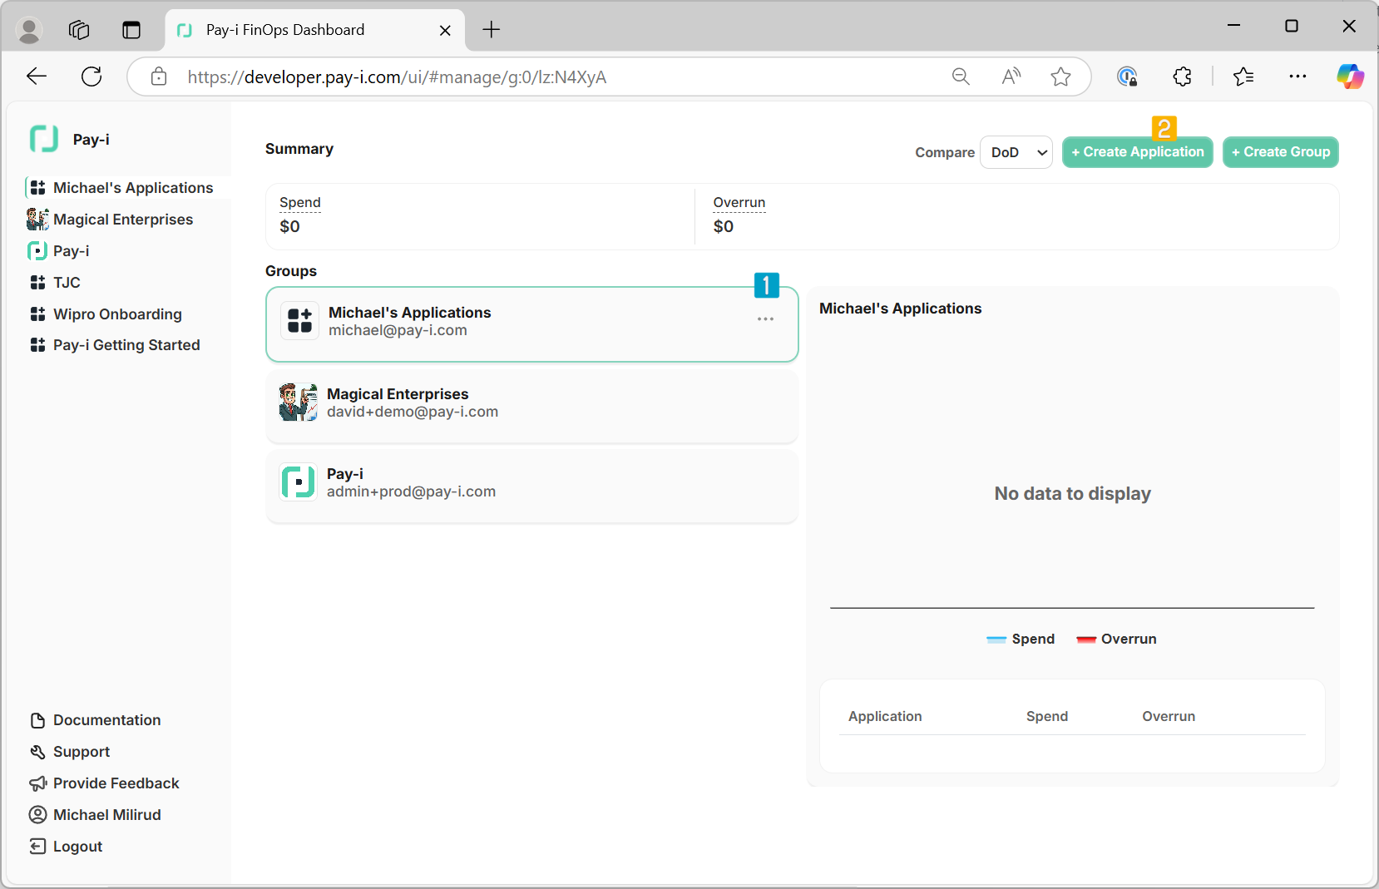Click the Application column header

pyautogui.click(x=885, y=716)
